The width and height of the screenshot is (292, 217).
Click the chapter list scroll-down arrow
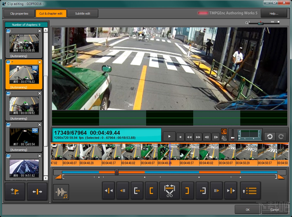[46, 178]
